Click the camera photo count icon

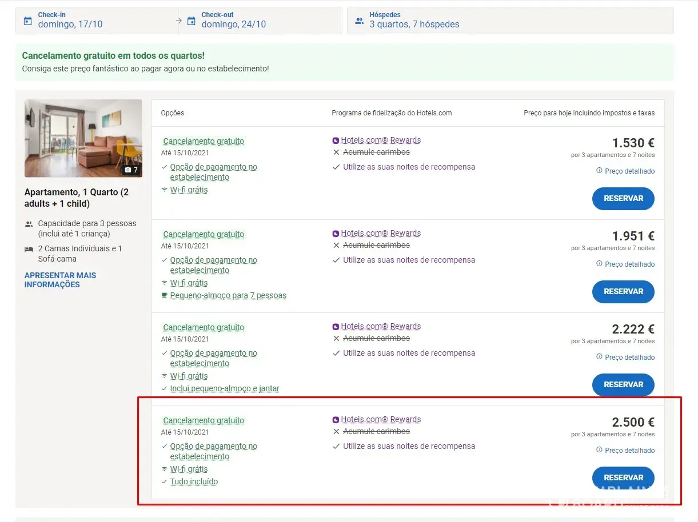[128, 170]
